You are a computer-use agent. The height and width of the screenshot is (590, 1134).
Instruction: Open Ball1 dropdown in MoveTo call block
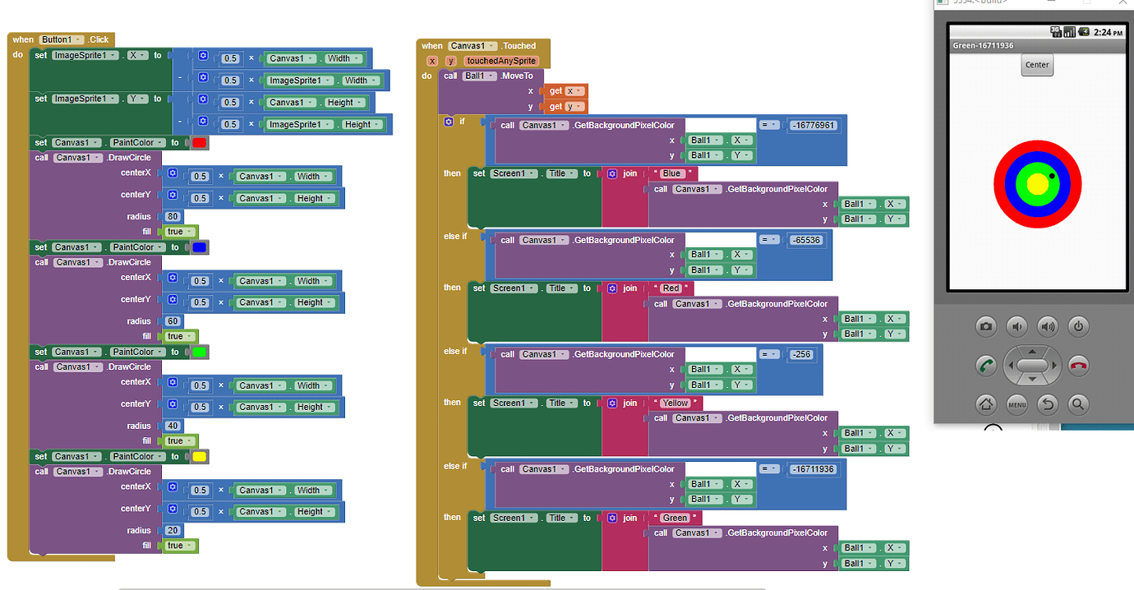(480, 76)
